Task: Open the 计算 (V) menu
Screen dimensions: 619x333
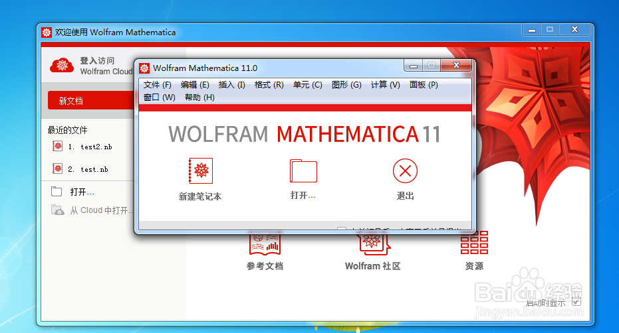Action: point(386,85)
